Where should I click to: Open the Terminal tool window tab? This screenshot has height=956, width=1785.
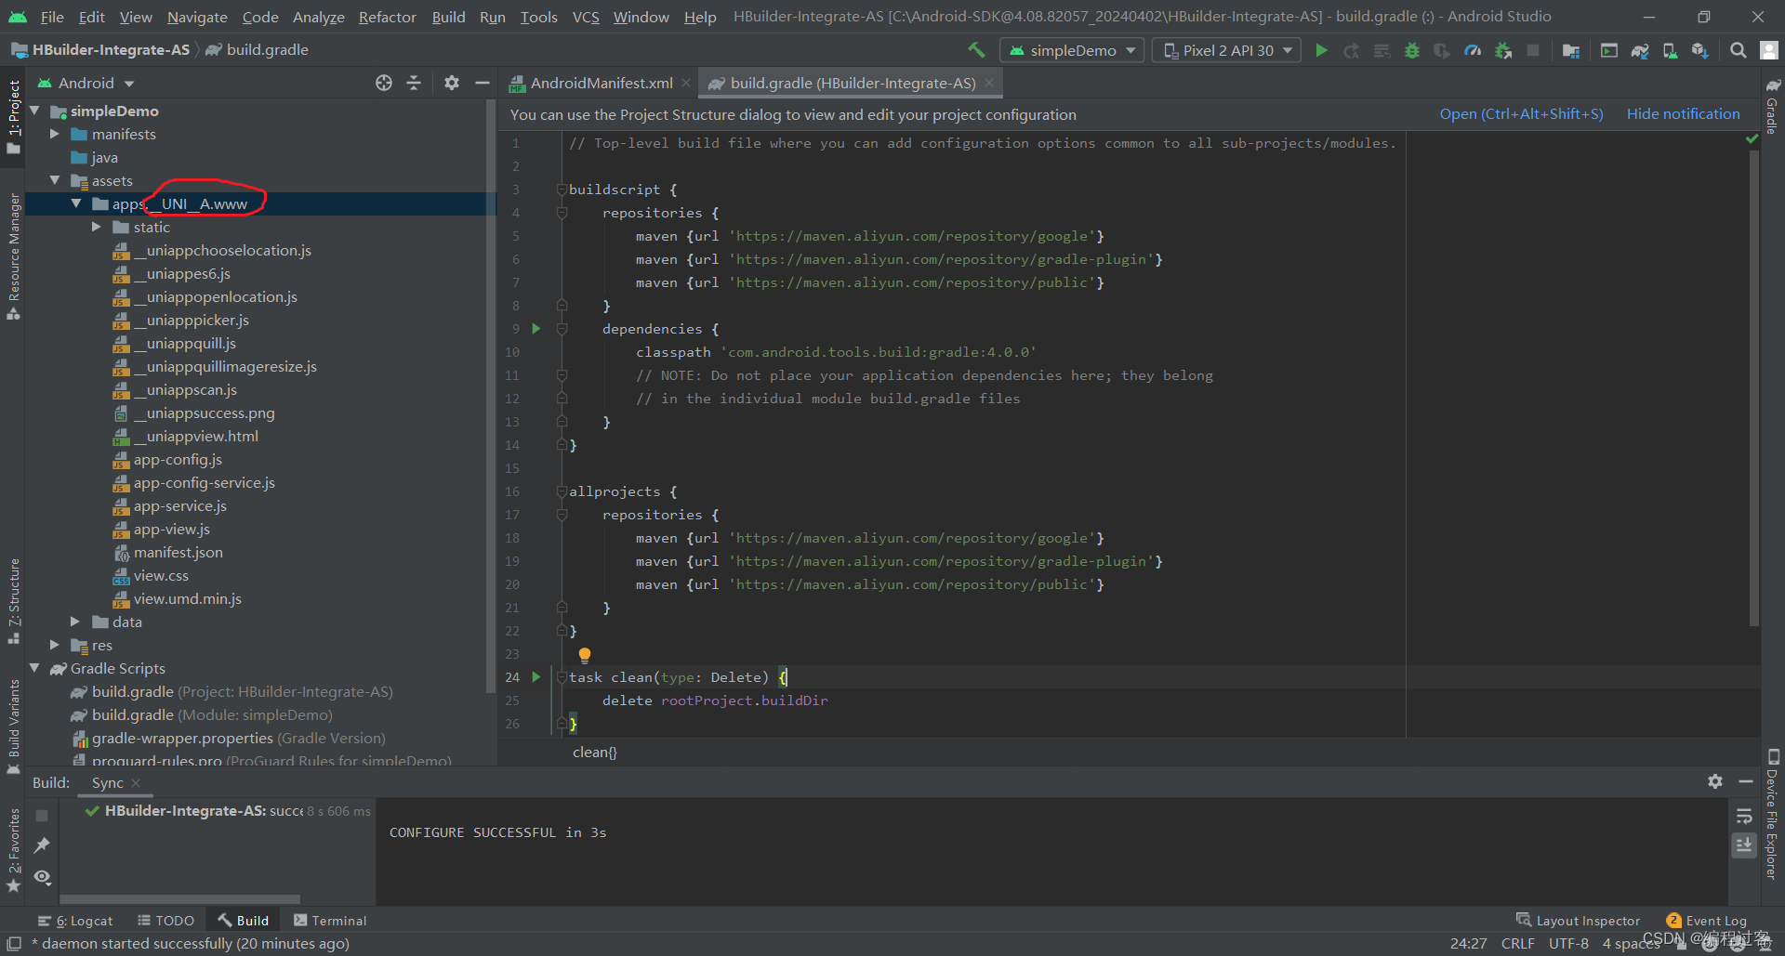330,921
